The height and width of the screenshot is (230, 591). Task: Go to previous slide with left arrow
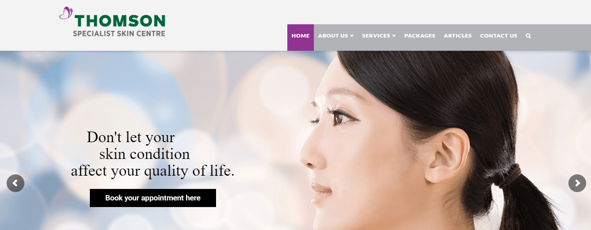15,183
